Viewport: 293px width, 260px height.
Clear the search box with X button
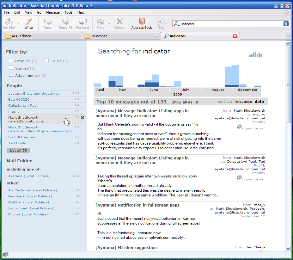click(286, 24)
